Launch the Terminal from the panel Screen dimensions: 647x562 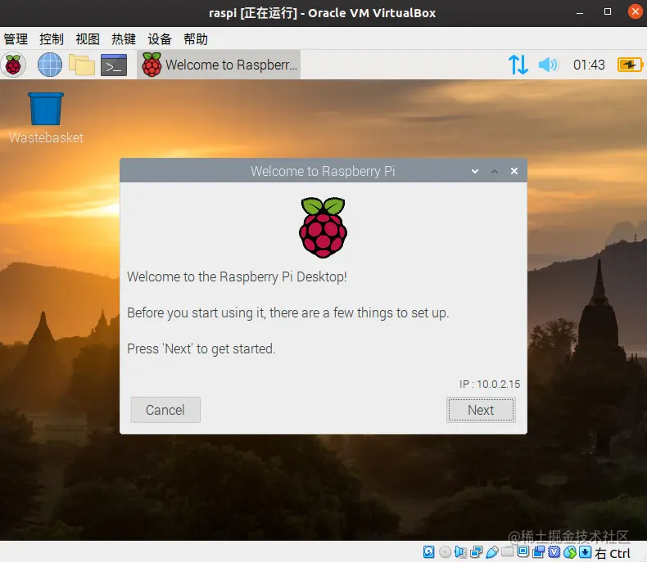[x=114, y=65]
